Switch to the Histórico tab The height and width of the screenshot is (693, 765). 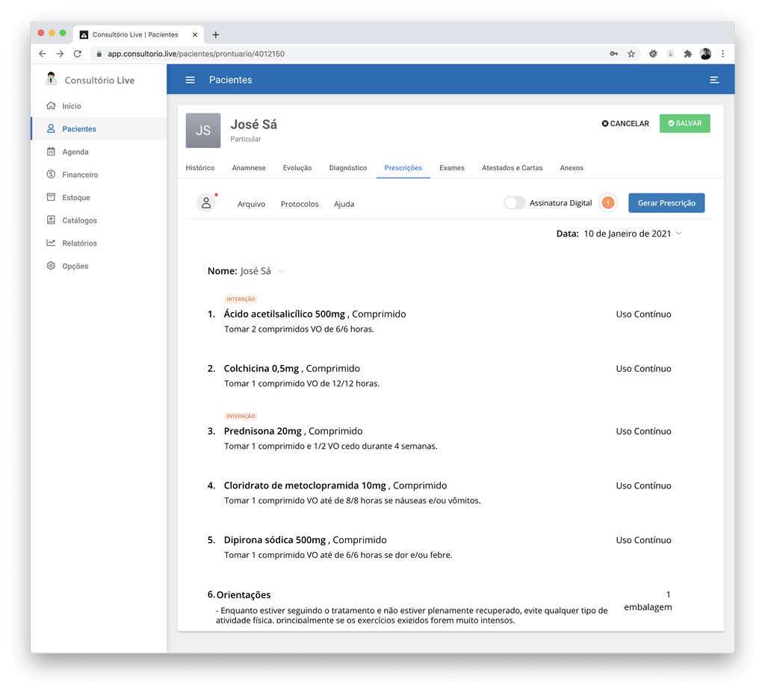click(x=200, y=168)
